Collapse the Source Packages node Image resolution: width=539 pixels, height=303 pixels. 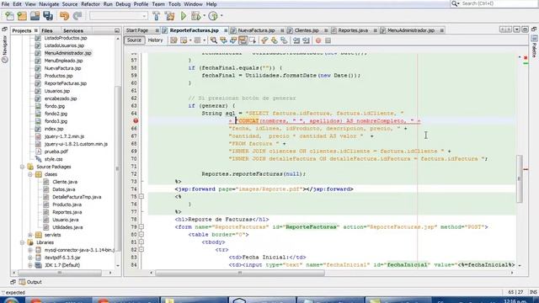tap(23, 167)
